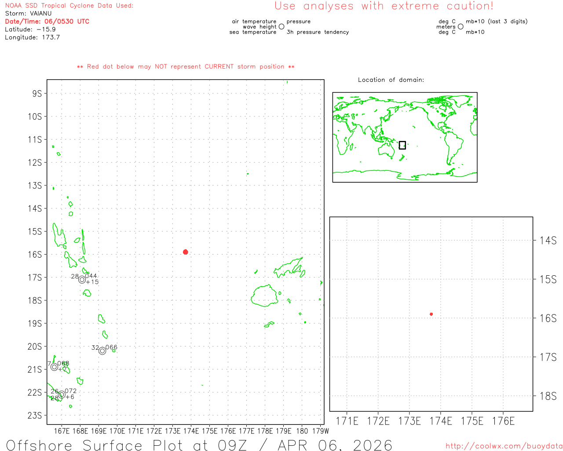563x451 pixels.
Task: Select the station marker with pressure 044
Action: 82,280
